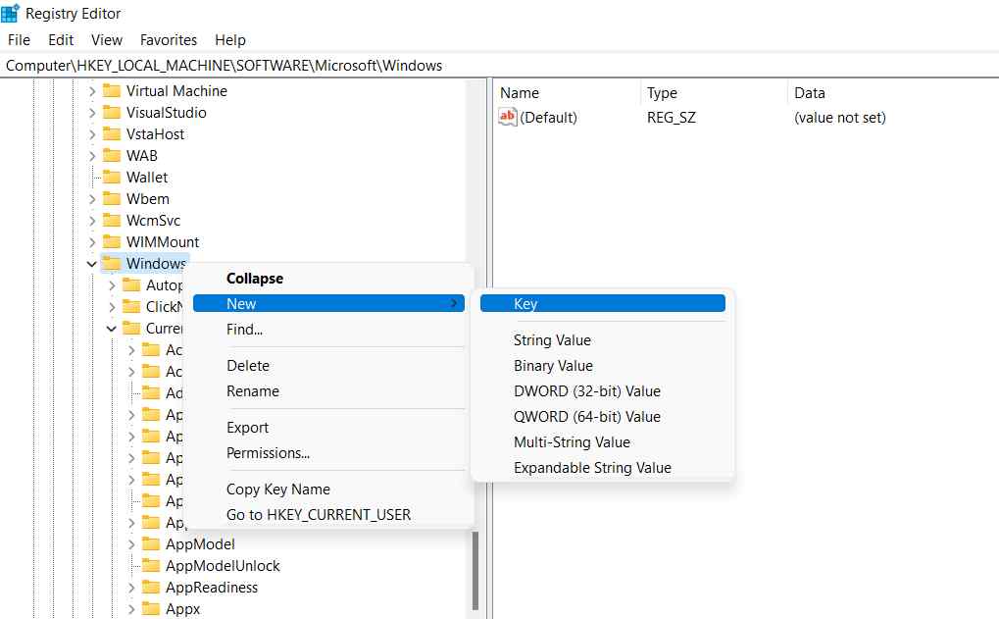Click the Name column header
The height and width of the screenshot is (619, 999).
click(567, 93)
